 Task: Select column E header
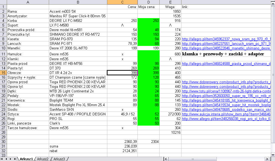pos(170,2)
